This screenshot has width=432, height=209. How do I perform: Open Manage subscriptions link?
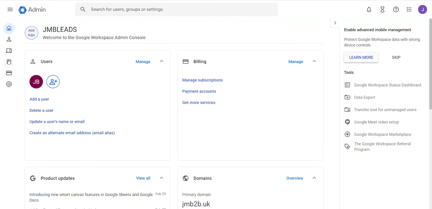(202, 80)
